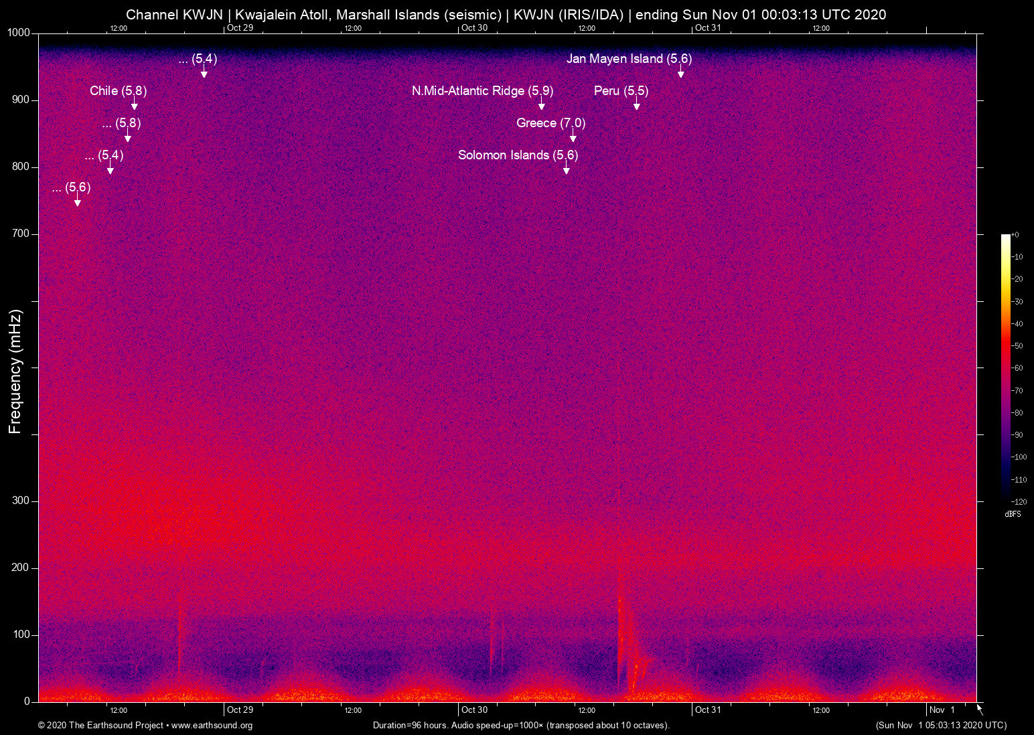Click the Frequency (mHz) axis title
This screenshot has width=1034, height=735.
click(x=15, y=372)
